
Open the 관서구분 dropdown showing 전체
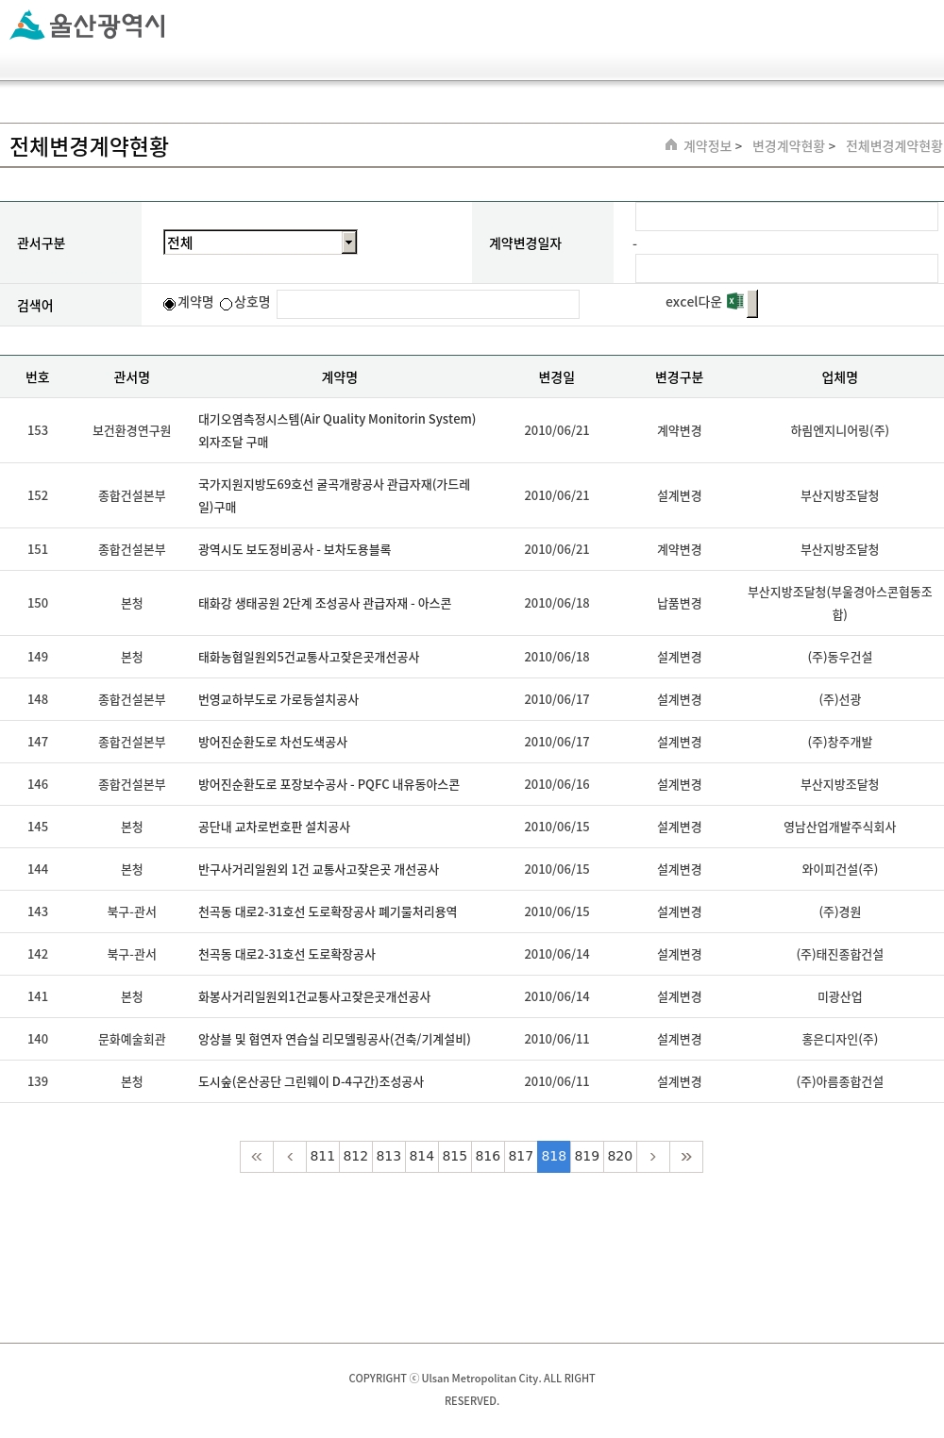(x=260, y=242)
